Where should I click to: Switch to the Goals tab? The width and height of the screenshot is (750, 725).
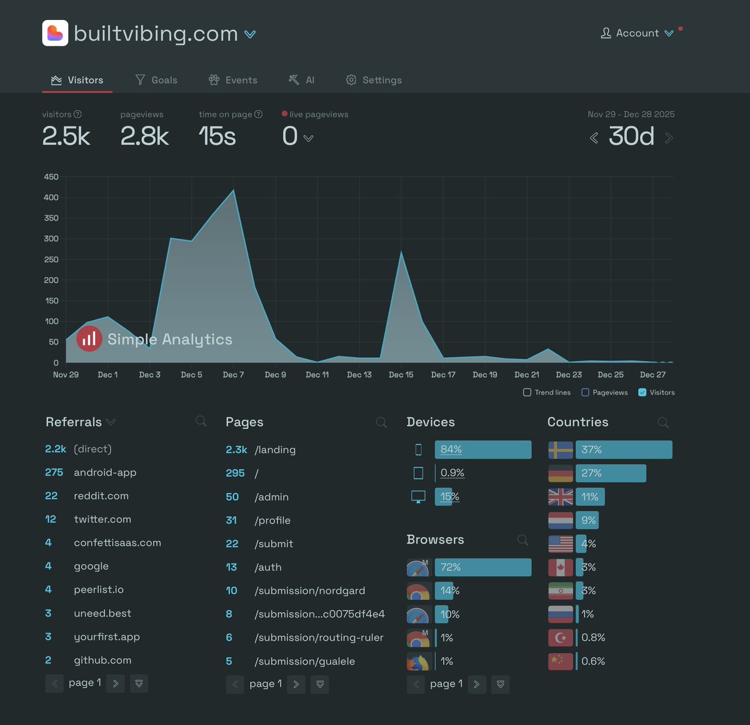(156, 80)
